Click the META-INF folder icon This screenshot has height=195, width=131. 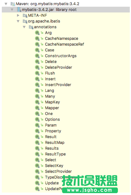pos(25,16)
